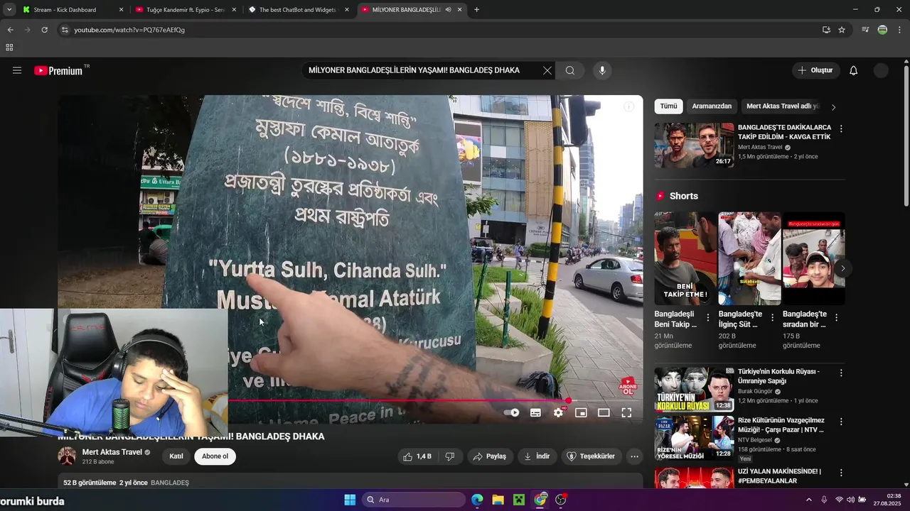Viewport: 910px width, 511px height.
Task: Join channel with Katıl button
Action: 176,456
